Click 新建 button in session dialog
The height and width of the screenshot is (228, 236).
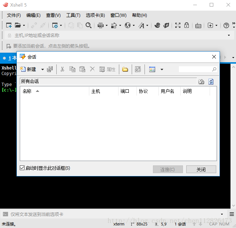(x=28, y=70)
